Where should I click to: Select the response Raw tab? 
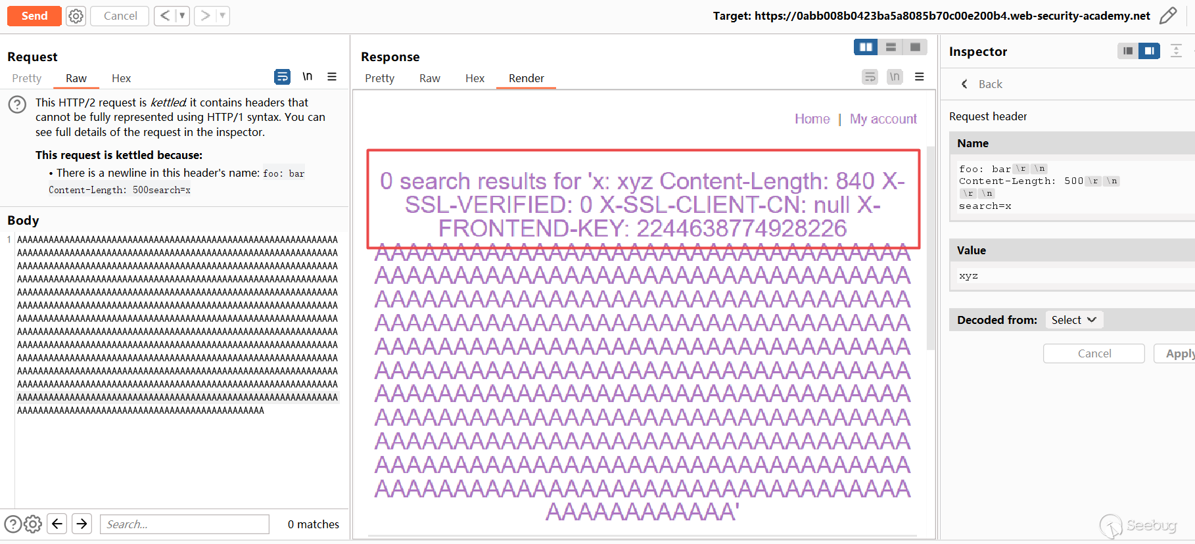click(430, 78)
